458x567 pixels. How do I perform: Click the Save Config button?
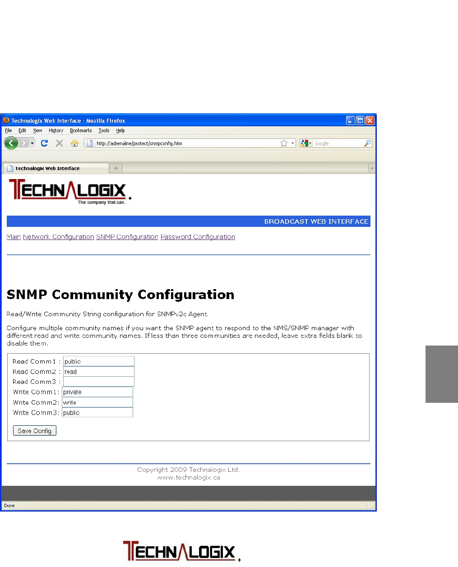pos(34,431)
